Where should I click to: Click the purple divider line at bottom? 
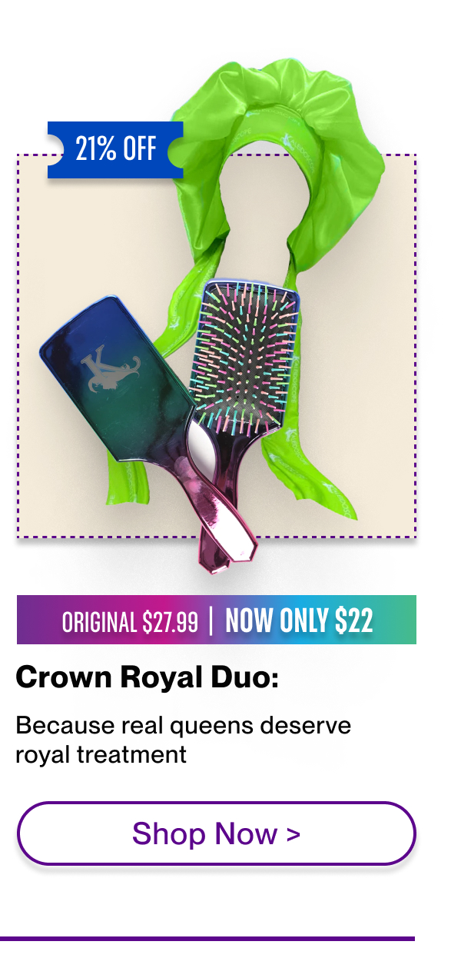tap(207, 938)
